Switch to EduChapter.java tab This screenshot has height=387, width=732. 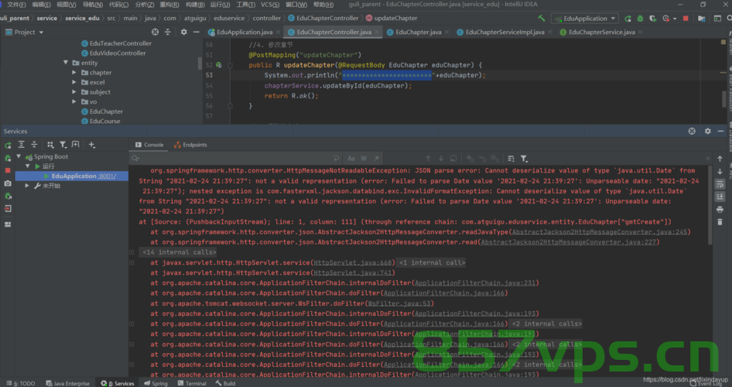click(418, 33)
